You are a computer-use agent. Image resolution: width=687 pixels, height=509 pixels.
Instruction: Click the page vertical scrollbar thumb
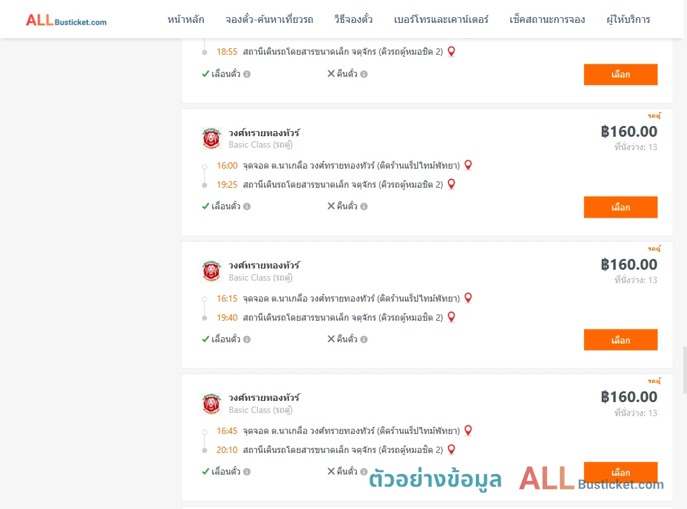[x=685, y=370]
